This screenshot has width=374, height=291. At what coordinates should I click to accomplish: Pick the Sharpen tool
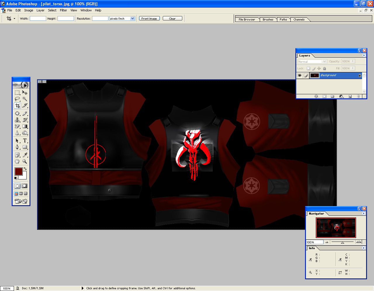point(17,133)
